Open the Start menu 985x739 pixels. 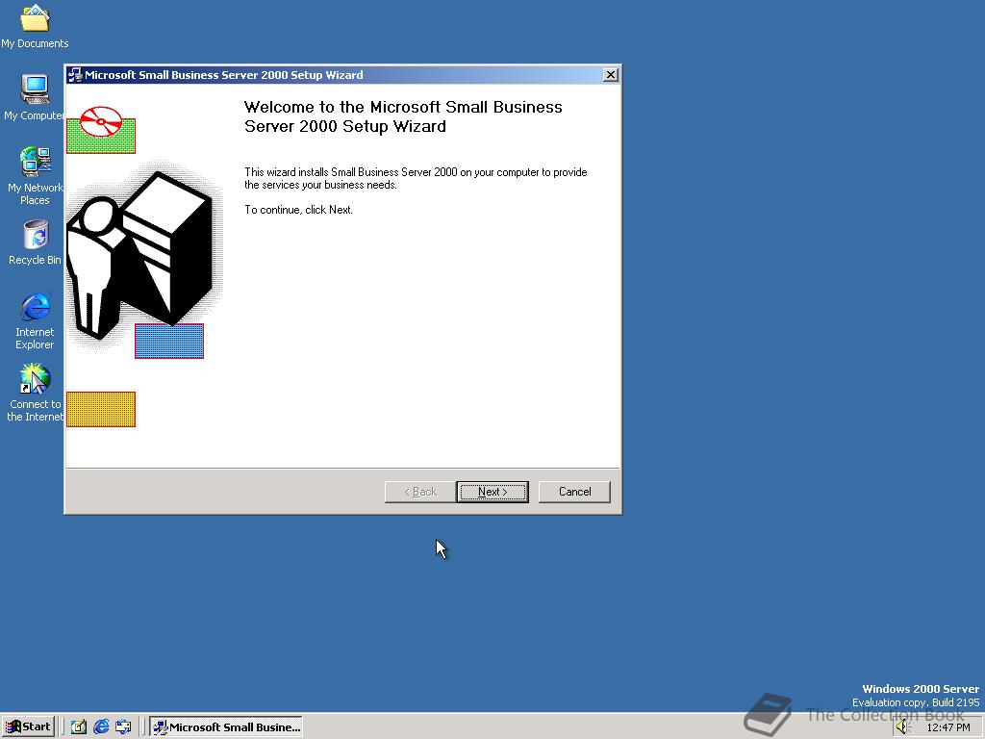28,727
